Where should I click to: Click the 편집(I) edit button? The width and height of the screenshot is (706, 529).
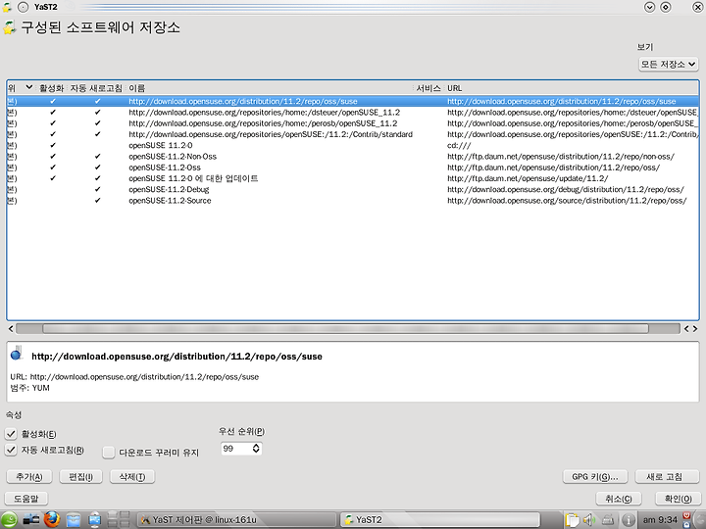point(81,477)
